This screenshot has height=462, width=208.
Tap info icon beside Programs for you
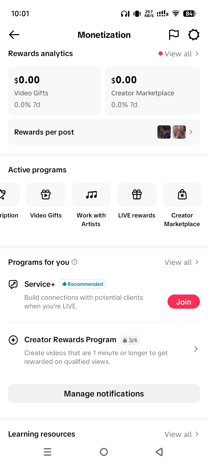click(75, 262)
